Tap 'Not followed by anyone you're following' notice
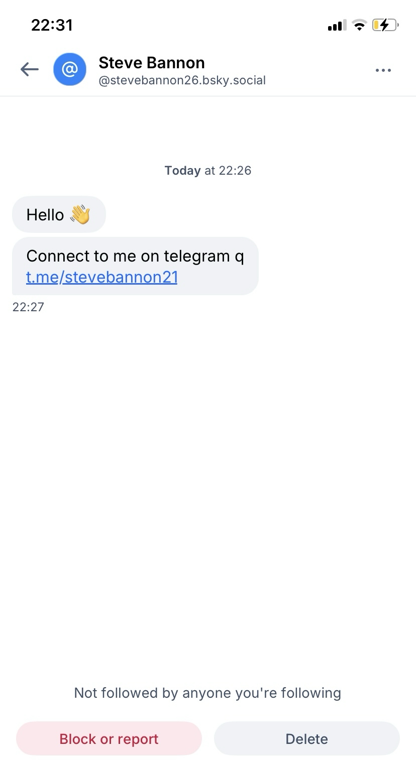This screenshot has width=416, height=760. 207,693
